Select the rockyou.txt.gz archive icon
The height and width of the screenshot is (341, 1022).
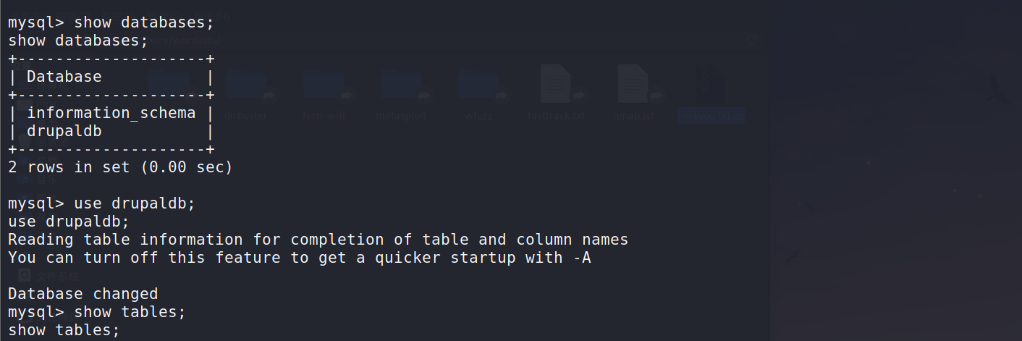tap(711, 84)
